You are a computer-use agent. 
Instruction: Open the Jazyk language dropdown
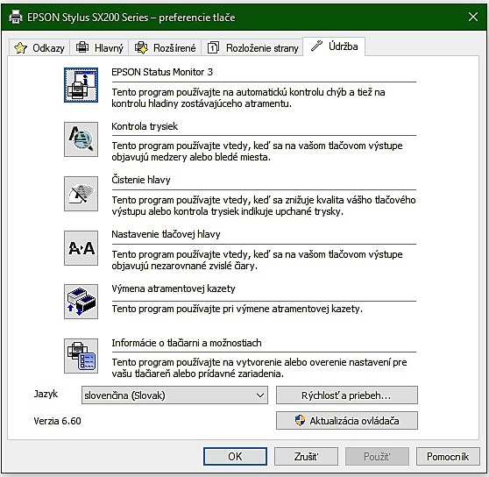pos(174,395)
